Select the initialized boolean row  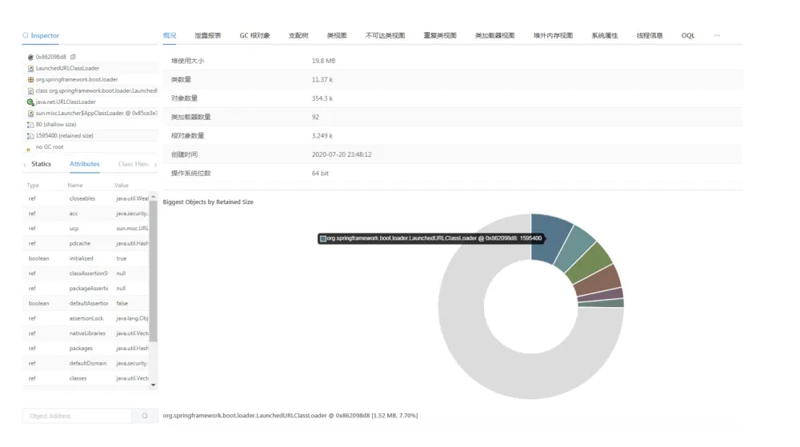tap(86, 258)
